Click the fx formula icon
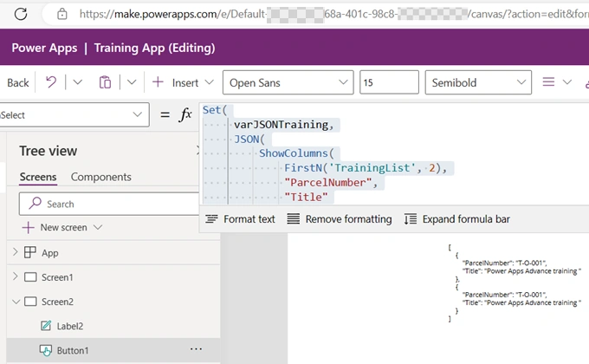Viewport: 589px width, 364px height. click(185, 114)
